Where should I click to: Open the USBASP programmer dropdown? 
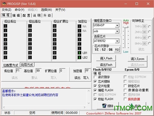[117, 25]
